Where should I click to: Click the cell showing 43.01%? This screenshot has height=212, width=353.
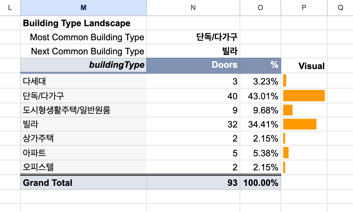click(260, 96)
